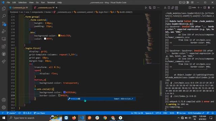The height and width of the screenshot is (121, 216).
Task: Open changes compare icon in editor toolbar
Action: click(150, 8)
